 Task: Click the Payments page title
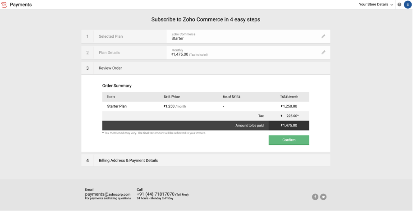[x=21, y=4]
